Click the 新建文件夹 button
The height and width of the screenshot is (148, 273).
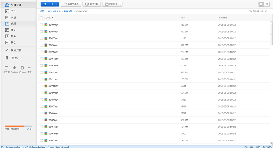click(71, 4)
